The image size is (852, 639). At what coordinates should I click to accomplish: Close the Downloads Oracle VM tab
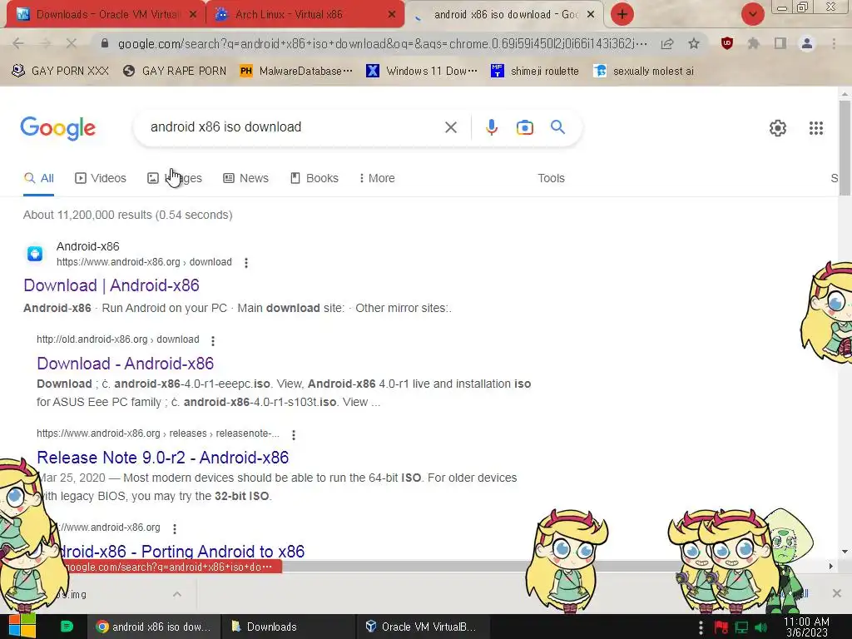click(x=192, y=15)
